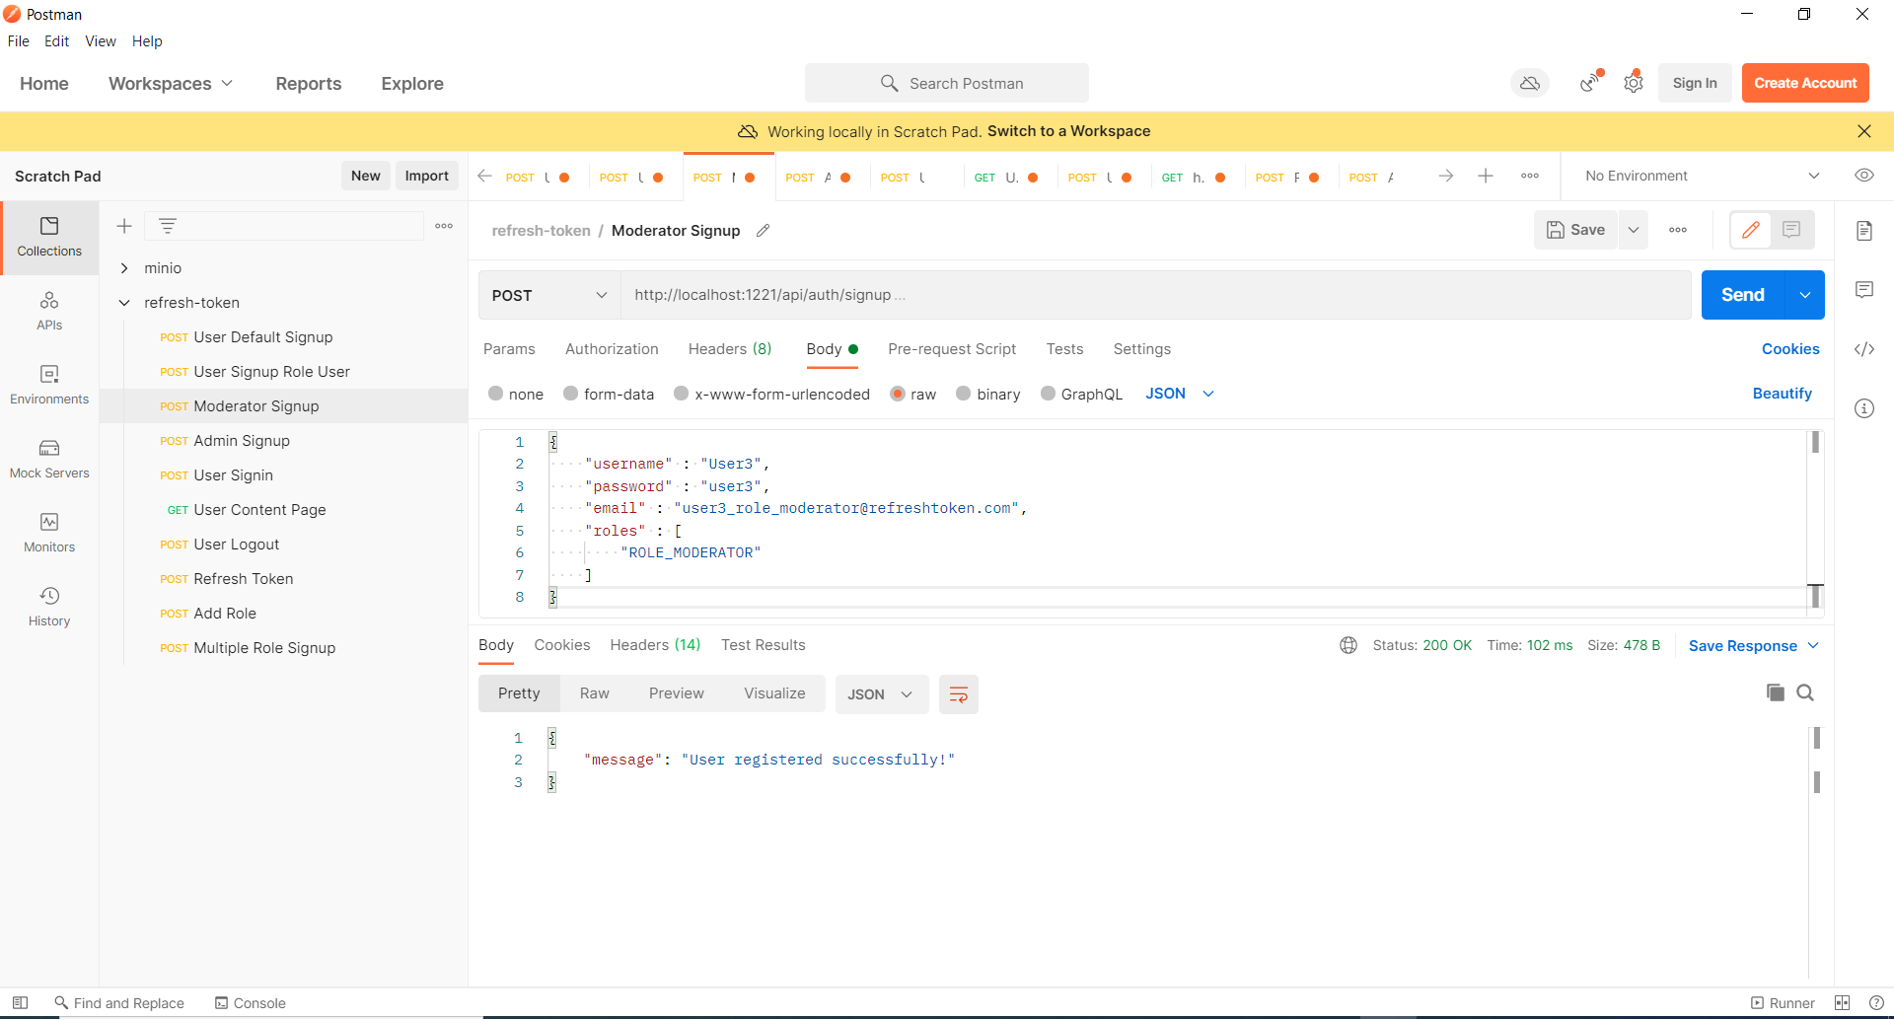Viewport: 1894px width, 1019px height.
Task: Click the Beautify link
Action: [x=1783, y=394]
